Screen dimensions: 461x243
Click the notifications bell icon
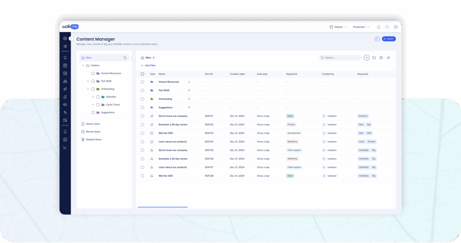tap(379, 27)
